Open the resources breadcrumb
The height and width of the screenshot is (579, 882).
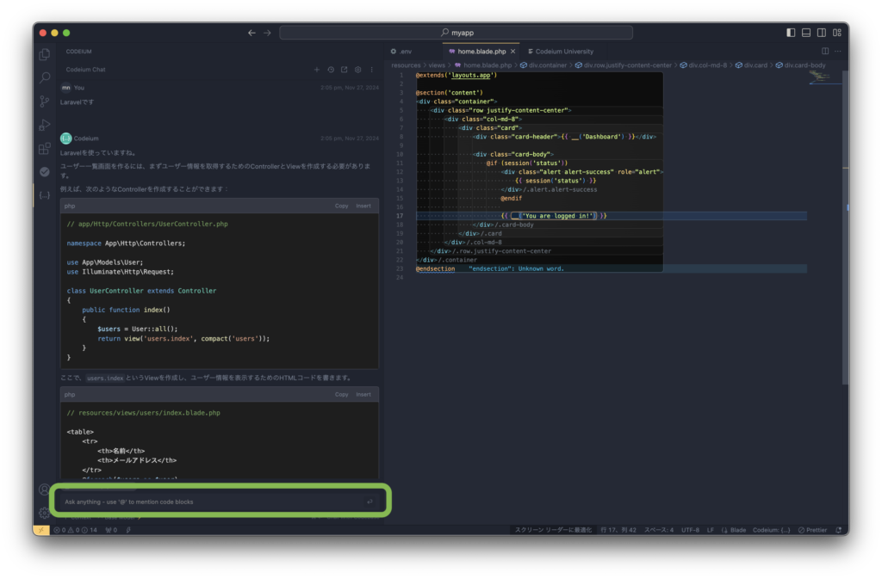tap(406, 65)
